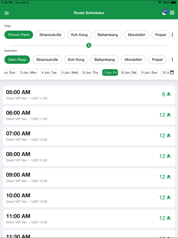Expand more destination options menu
This screenshot has width=178, height=238.
172,59
